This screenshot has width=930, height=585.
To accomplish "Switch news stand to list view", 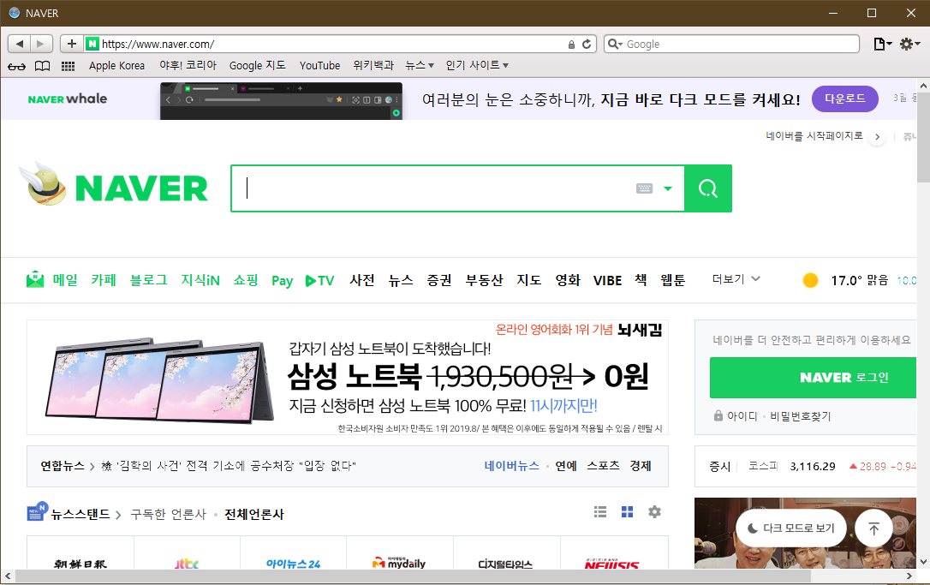I will [x=600, y=512].
